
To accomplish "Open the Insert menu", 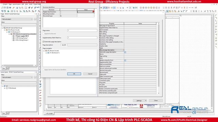I will 31,4.
